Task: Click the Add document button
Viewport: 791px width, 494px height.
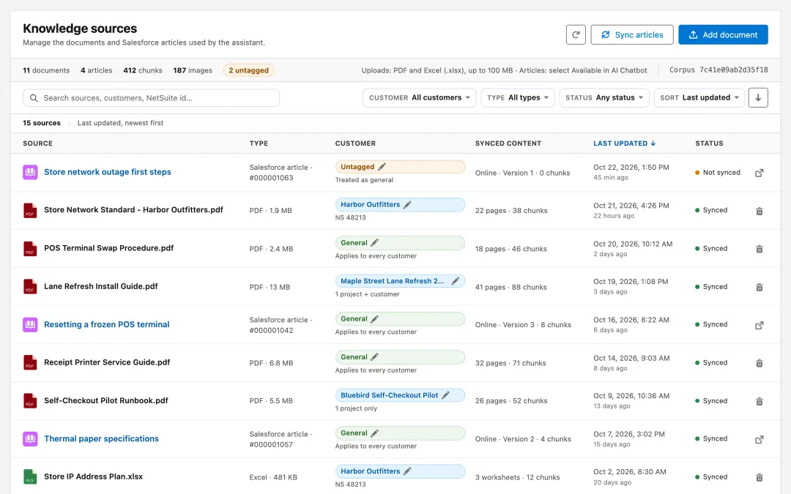Action: click(x=723, y=35)
